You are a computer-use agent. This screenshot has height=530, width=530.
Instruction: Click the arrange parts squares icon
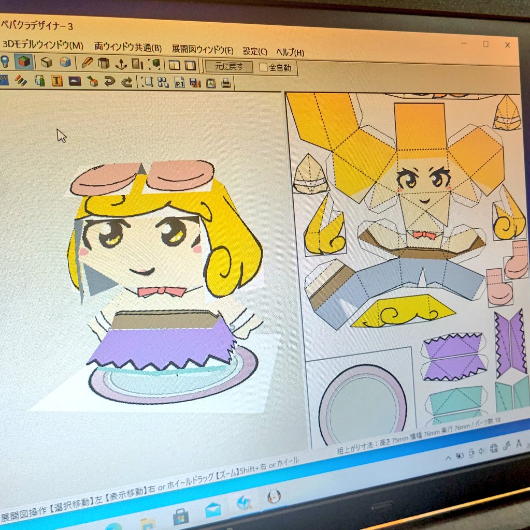click(163, 82)
